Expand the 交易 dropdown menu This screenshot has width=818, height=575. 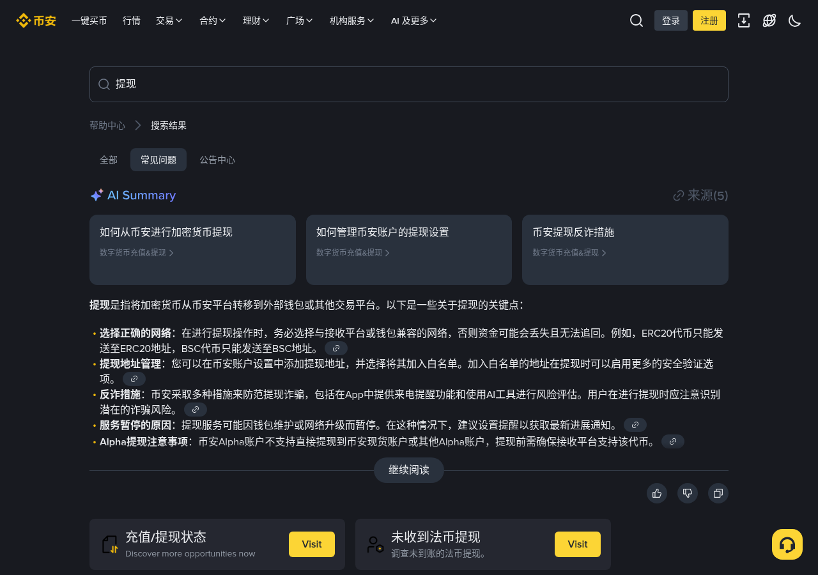click(169, 20)
